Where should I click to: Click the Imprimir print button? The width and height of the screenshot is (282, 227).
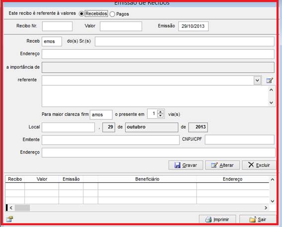[217, 220]
